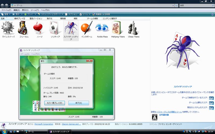Expand the address bar history dropdown
215x134 pixels.
coord(173,5)
